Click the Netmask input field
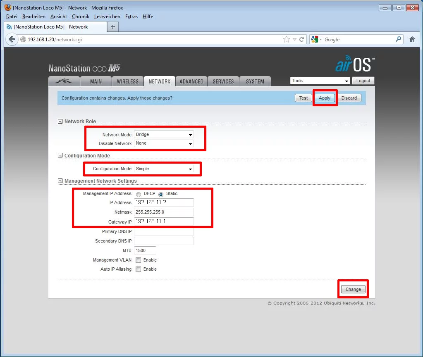 [x=164, y=212]
